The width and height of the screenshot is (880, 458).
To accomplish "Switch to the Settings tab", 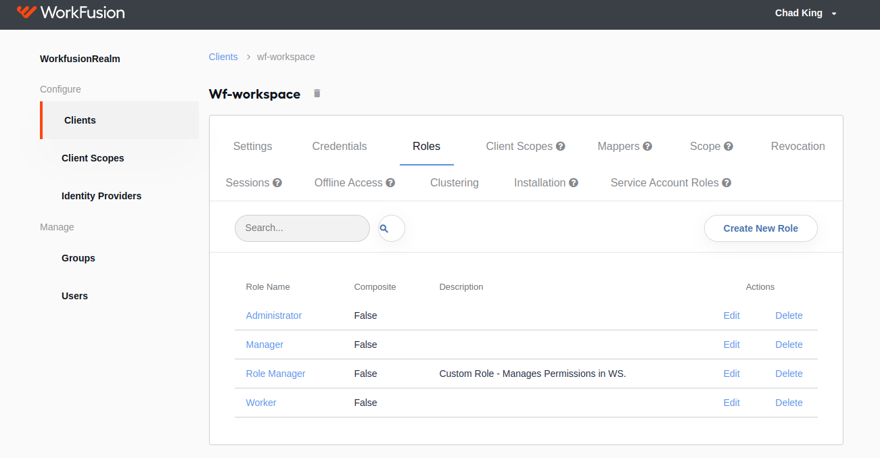I will point(253,146).
